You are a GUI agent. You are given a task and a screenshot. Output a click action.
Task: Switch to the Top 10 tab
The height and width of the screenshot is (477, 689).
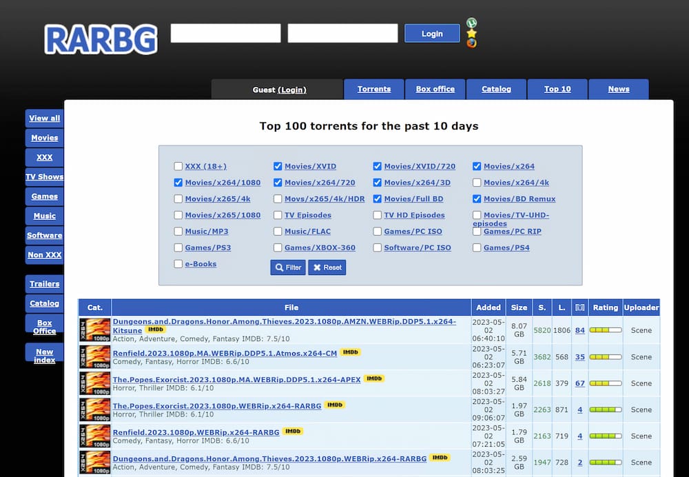(x=557, y=89)
